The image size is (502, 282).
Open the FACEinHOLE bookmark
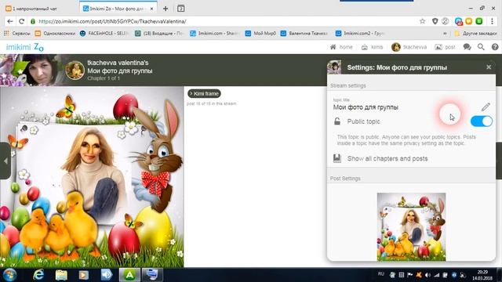(104, 33)
